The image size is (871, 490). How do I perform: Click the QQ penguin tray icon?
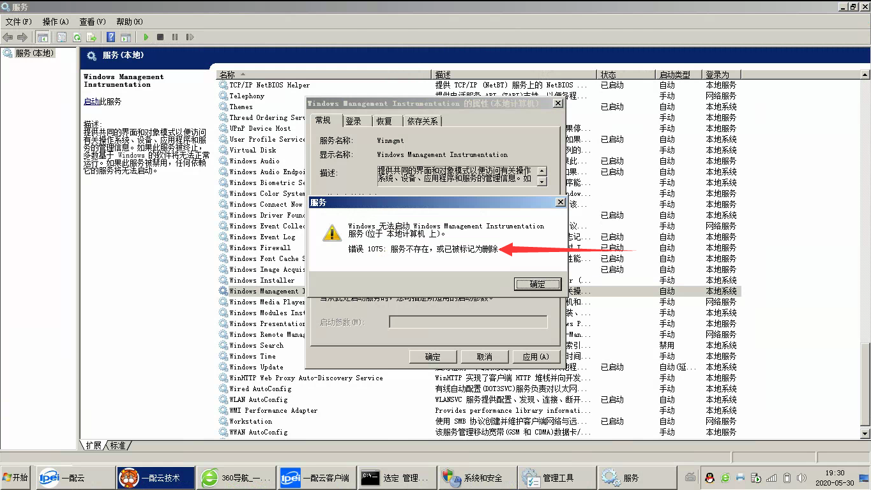(x=709, y=478)
